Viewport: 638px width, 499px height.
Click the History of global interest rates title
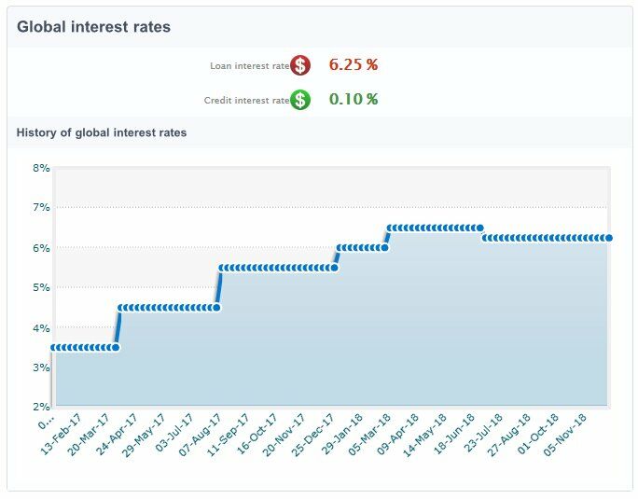click(102, 132)
